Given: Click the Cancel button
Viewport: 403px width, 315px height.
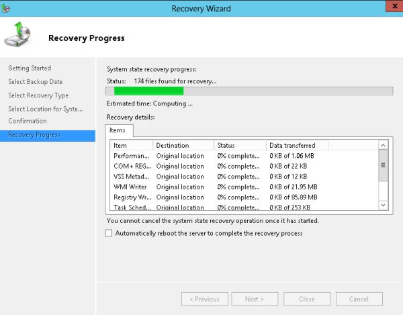Looking at the screenshot, I should (359, 299).
